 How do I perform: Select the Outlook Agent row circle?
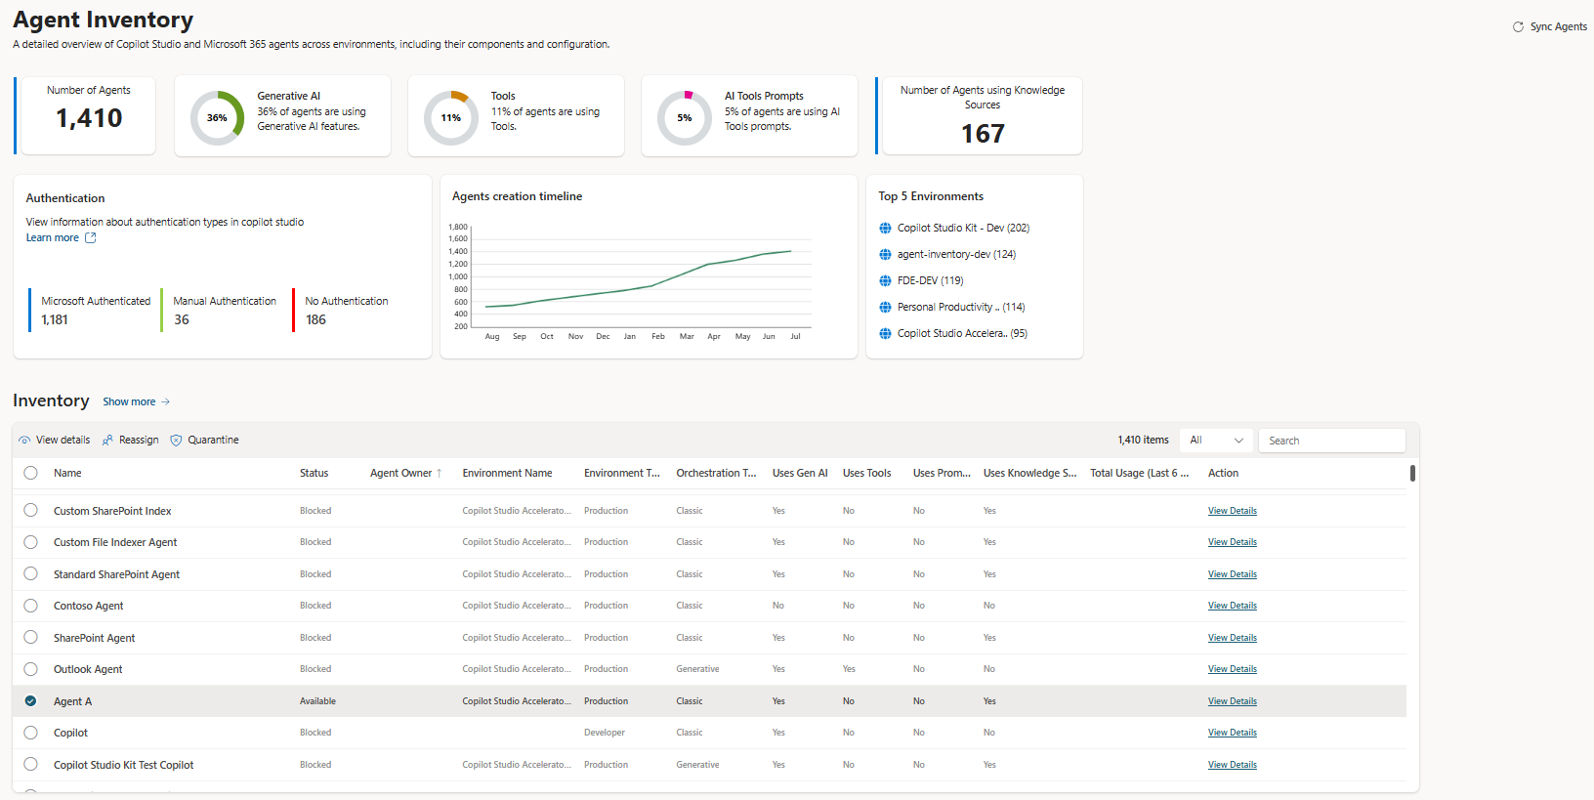[x=31, y=669]
